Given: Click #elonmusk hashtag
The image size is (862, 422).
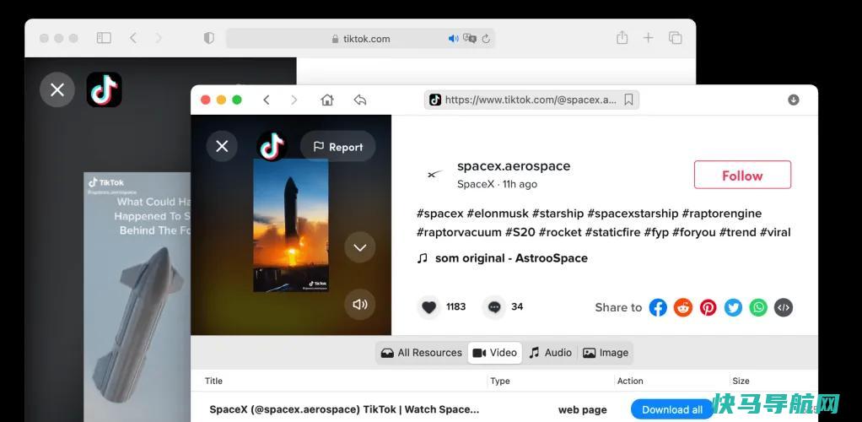Looking at the screenshot, I should (x=498, y=213).
